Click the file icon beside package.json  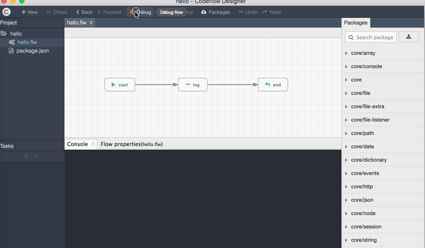[x=11, y=51]
